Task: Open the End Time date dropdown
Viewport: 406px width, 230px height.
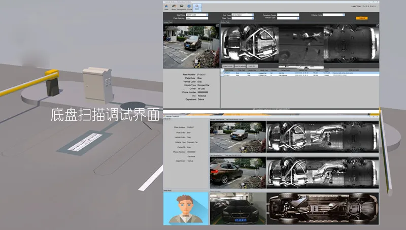Action: tap(253, 15)
